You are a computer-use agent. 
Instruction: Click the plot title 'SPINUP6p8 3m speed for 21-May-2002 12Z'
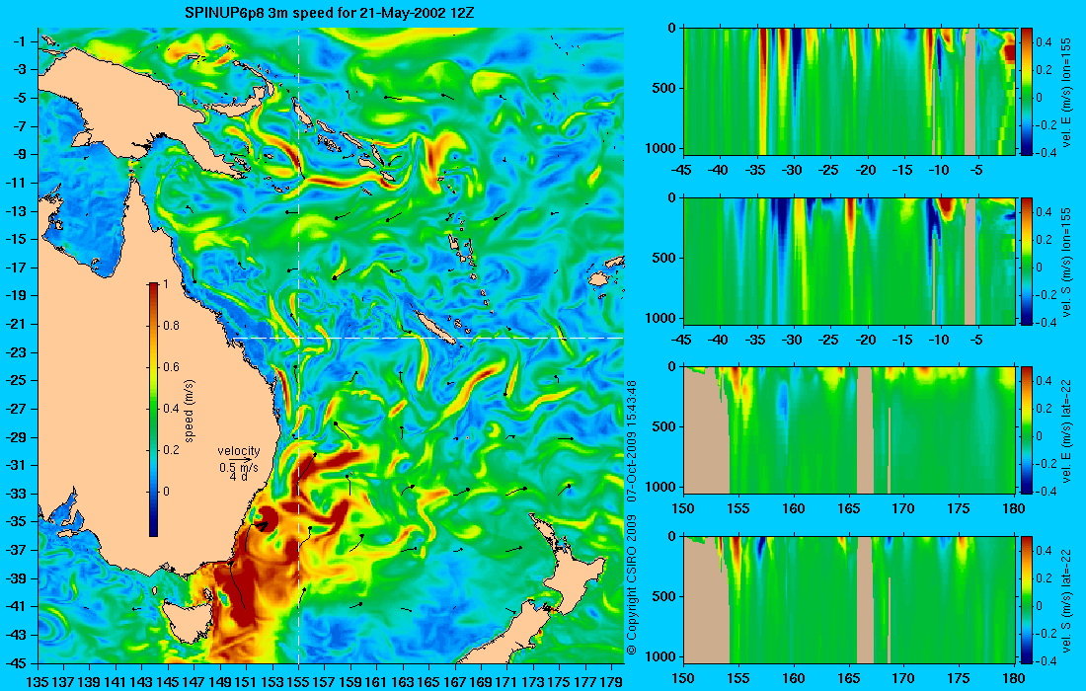point(330,13)
